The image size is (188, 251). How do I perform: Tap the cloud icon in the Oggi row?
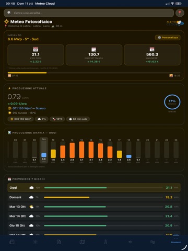pyautogui.click(x=31, y=188)
